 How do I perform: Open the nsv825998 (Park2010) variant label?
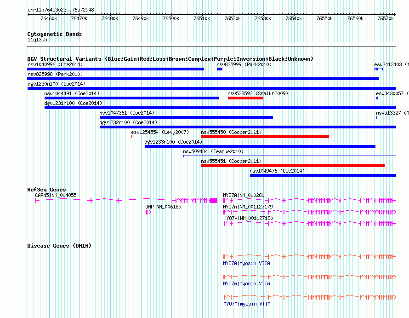[55, 74]
